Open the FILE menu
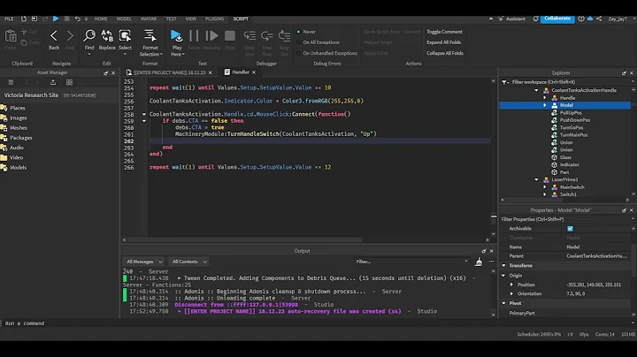637x357 pixels. pyautogui.click(x=9, y=19)
